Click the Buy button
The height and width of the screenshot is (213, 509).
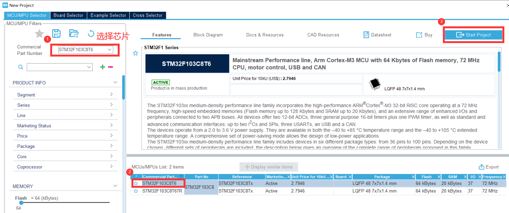424,35
